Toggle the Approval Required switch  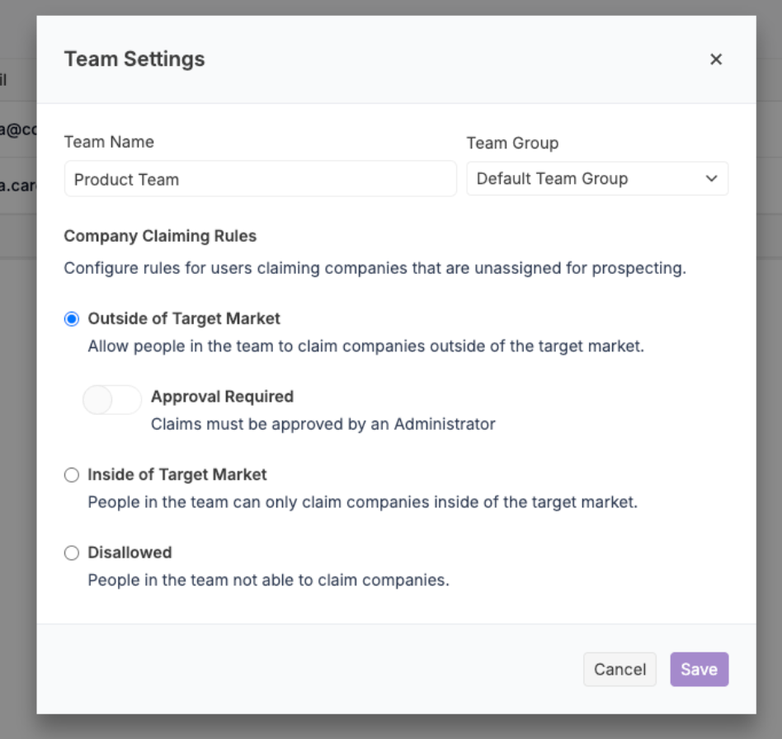[112, 400]
